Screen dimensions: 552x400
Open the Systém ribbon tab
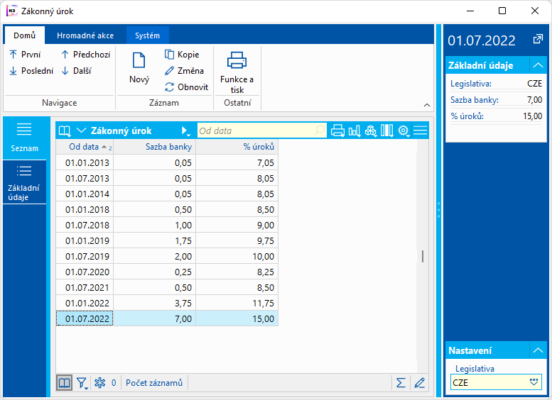point(148,35)
